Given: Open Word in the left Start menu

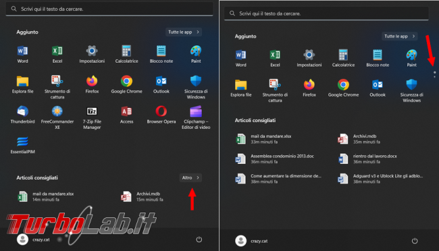Looking at the screenshot, I should pos(22,54).
